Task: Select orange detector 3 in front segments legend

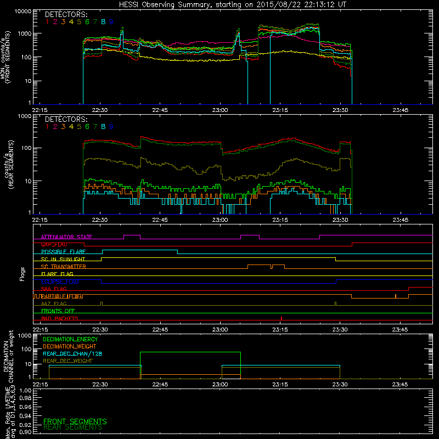Action: [x=63, y=22]
